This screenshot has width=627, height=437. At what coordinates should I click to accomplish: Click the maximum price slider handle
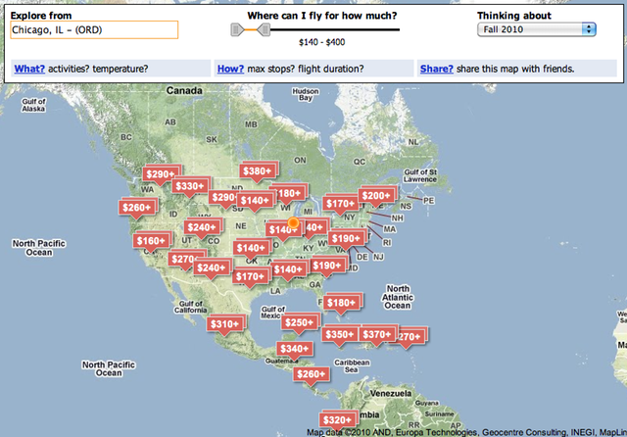click(x=264, y=29)
